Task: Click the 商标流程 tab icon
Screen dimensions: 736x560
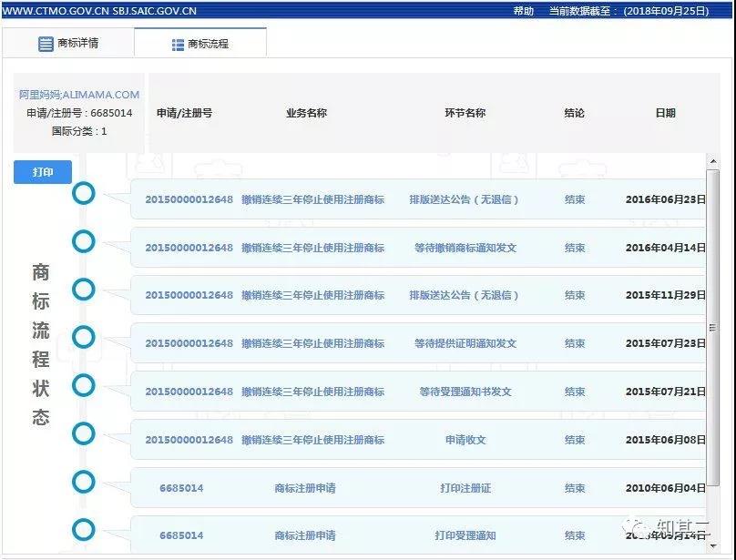Action: coord(179,42)
